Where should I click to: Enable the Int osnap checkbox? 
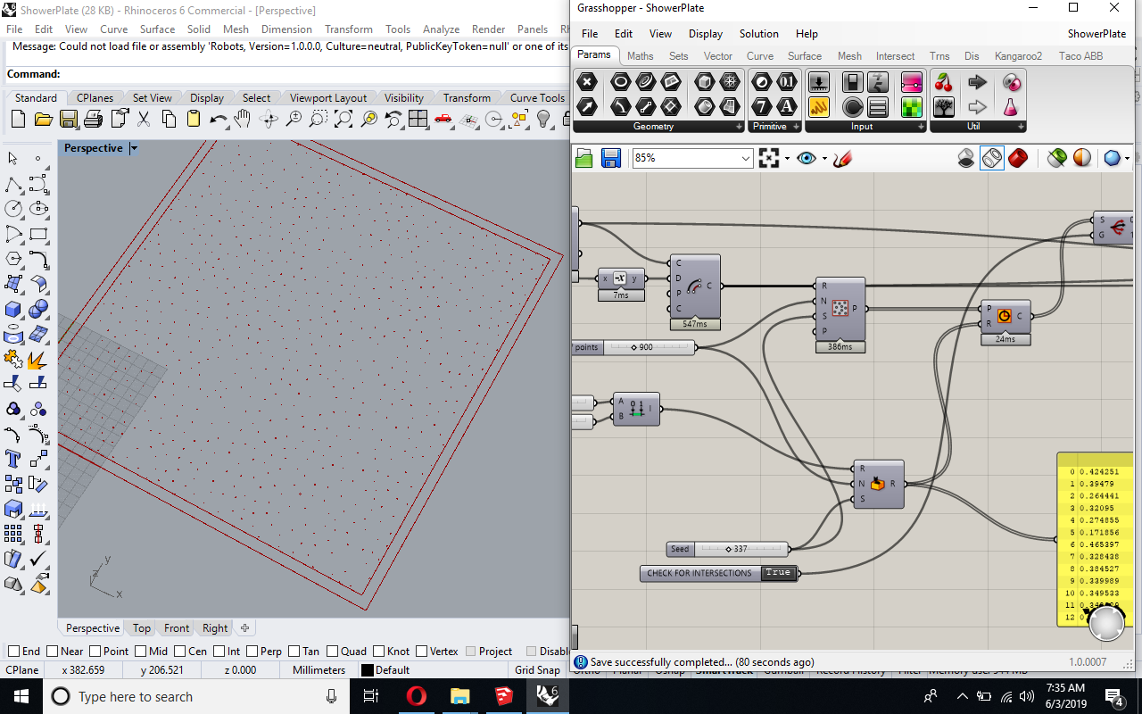[x=219, y=652]
